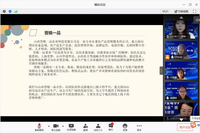
Task: Open the 更多 more options menu
Action: point(139,127)
